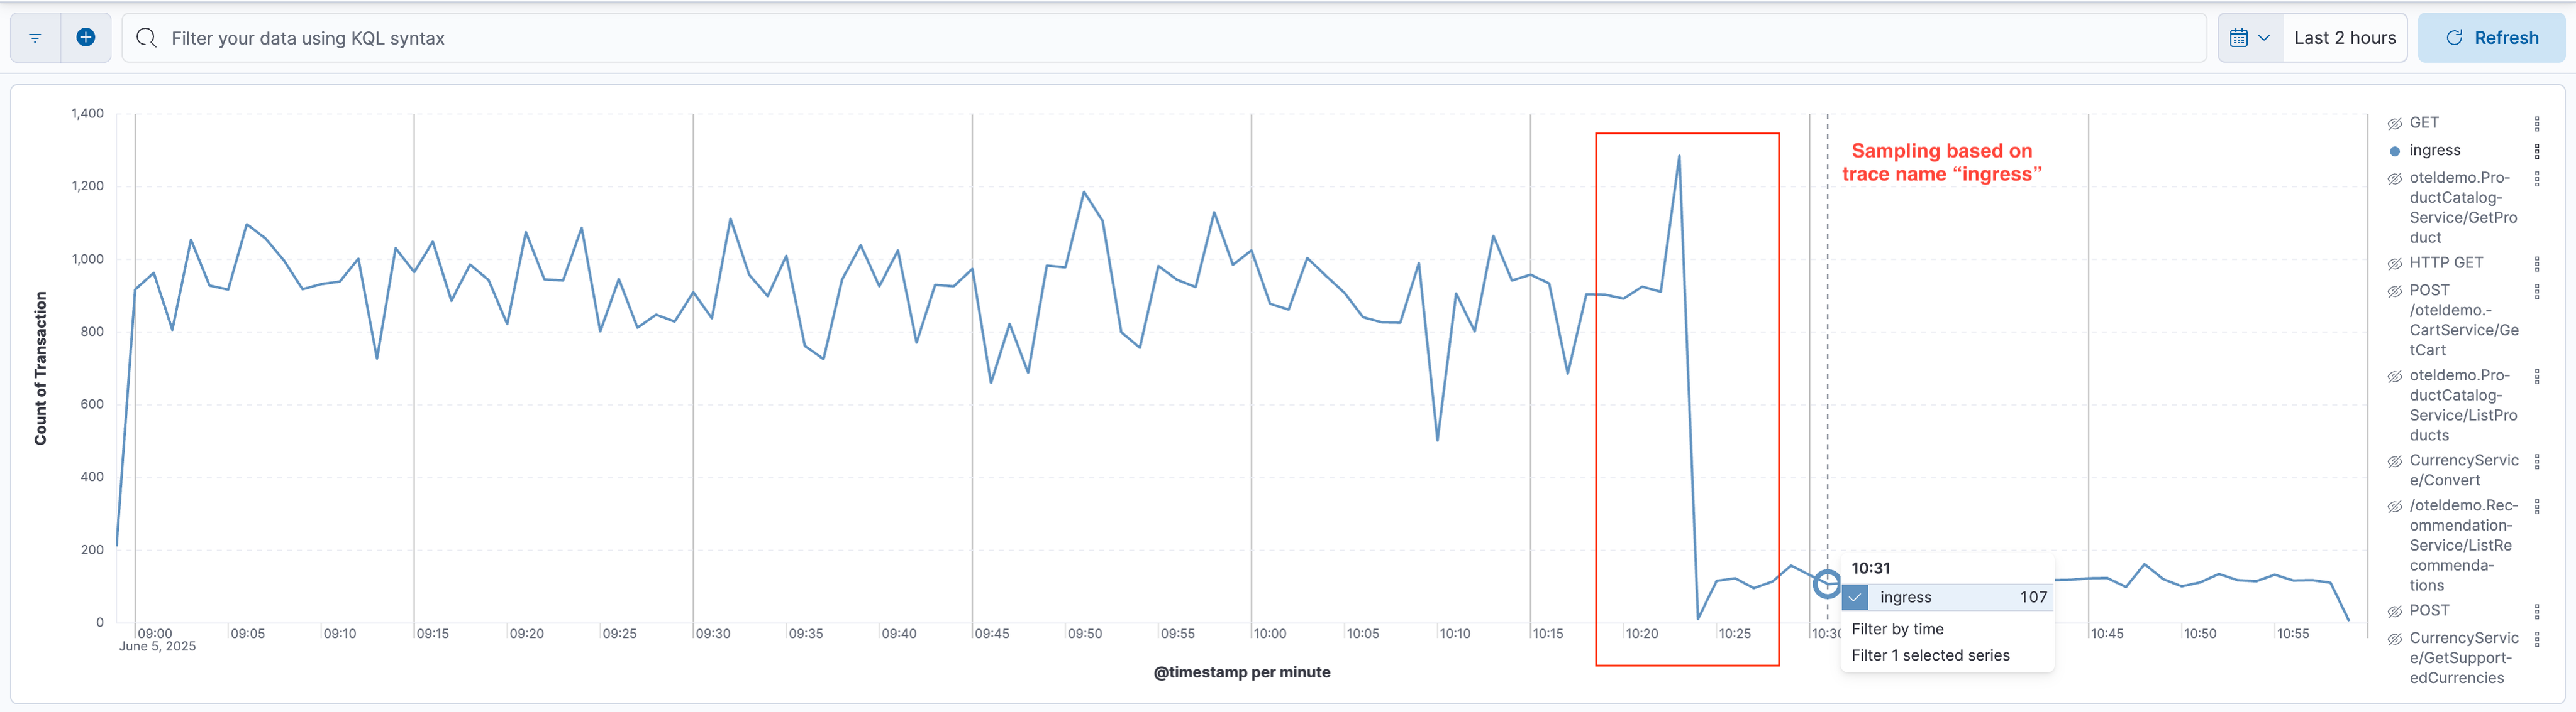
Task: Open options dots for POST legend entry
Action: click(x=2537, y=611)
